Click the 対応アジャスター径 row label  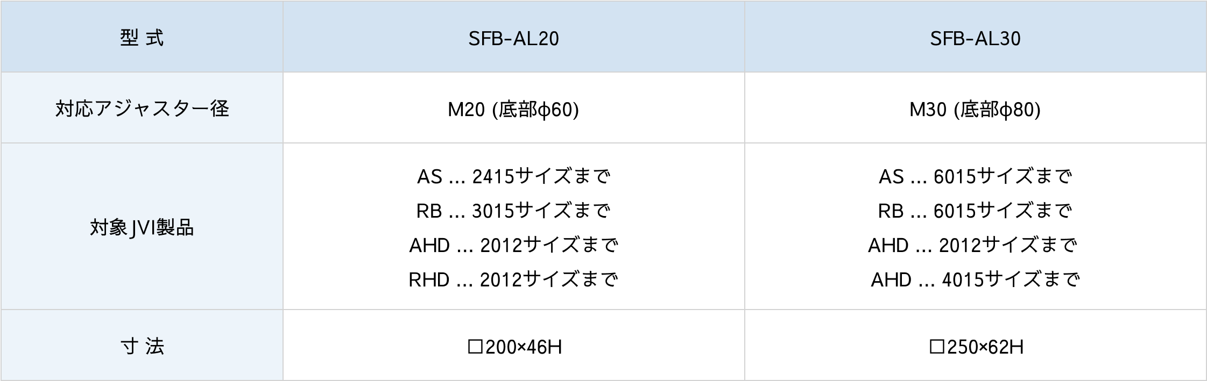142,109
